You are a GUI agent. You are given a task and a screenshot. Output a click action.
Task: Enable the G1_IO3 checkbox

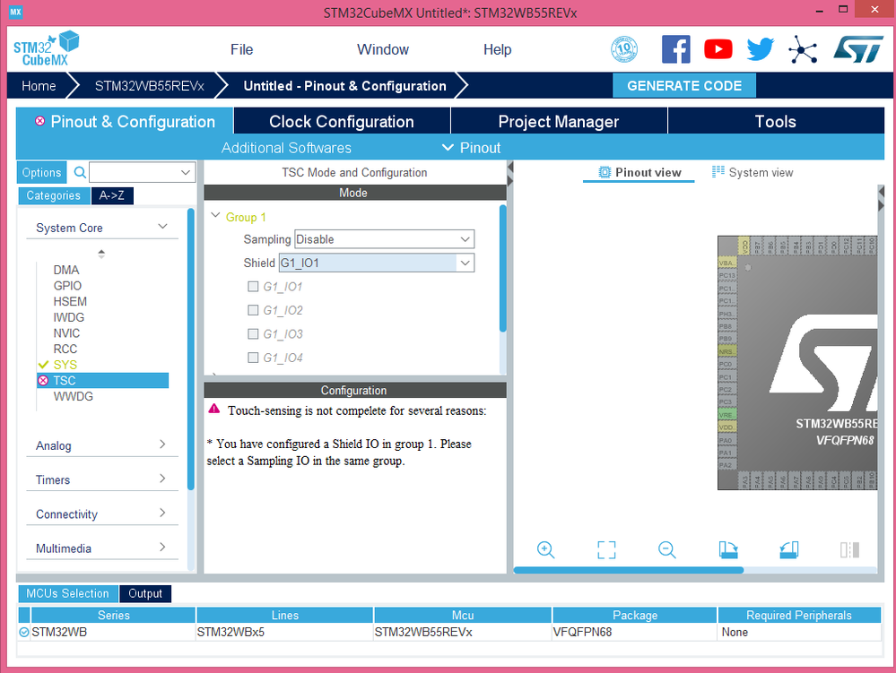(253, 334)
